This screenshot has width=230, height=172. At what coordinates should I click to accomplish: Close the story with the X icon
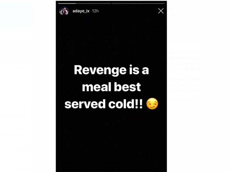[x=161, y=11]
